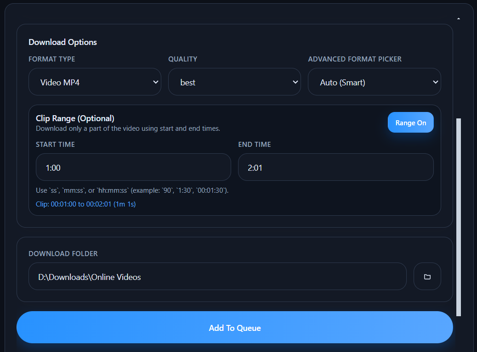
Task: Click the dropdown arrow beside Auto (Smart)
Action: coord(435,82)
